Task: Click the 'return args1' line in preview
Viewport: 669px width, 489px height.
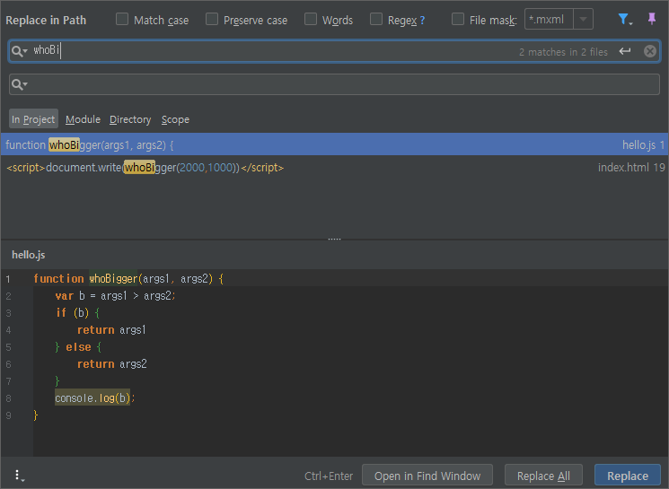Action: 111,329
